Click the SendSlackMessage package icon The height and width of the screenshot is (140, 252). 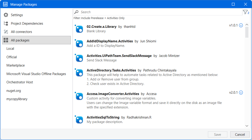tap(79, 58)
